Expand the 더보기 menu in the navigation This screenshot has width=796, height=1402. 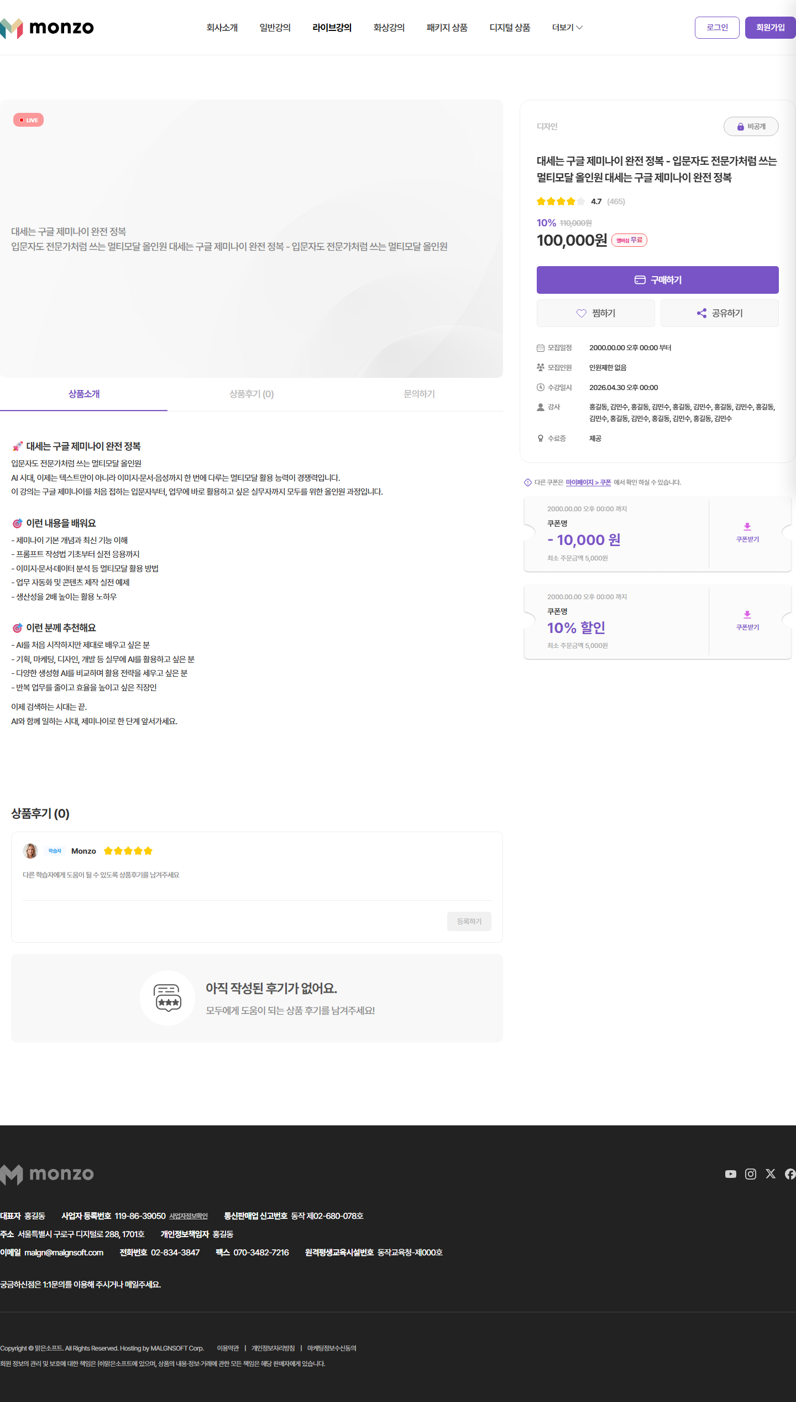click(x=567, y=28)
